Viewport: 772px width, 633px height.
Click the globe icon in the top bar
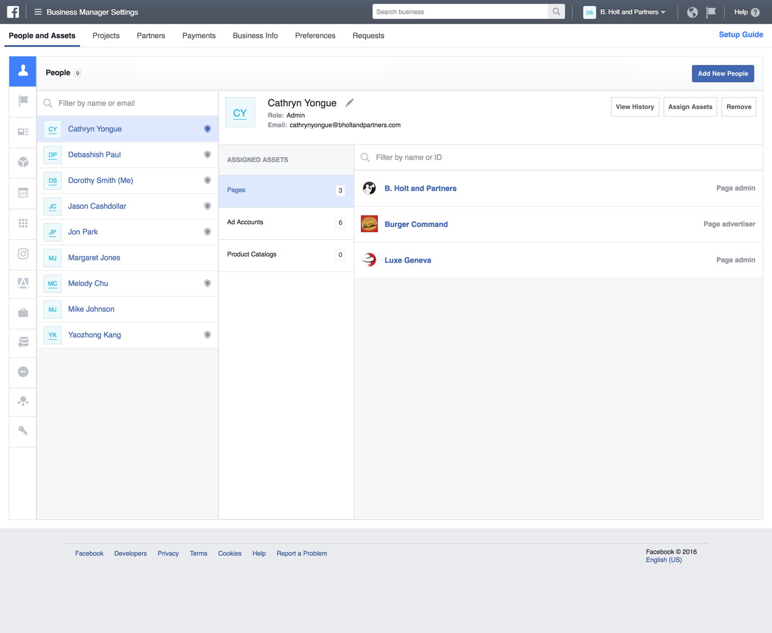pos(692,12)
